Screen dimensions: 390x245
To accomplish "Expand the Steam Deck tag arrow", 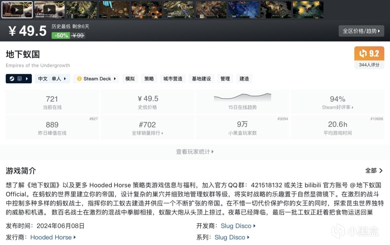I will tap(115, 79).
